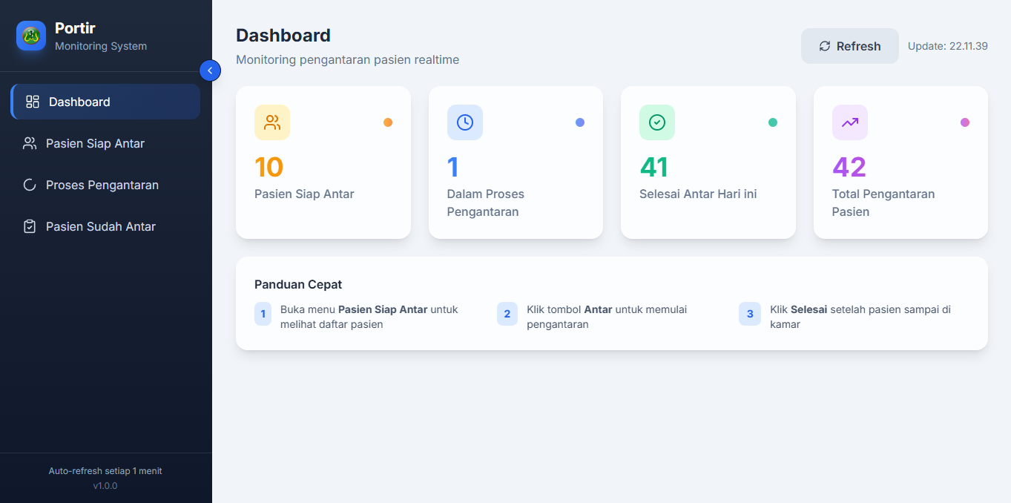Click the Total Pengantaran Pasien label
The height and width of the screenshot is (503, 1011).
pyautogui.click(x=883, y=203)
